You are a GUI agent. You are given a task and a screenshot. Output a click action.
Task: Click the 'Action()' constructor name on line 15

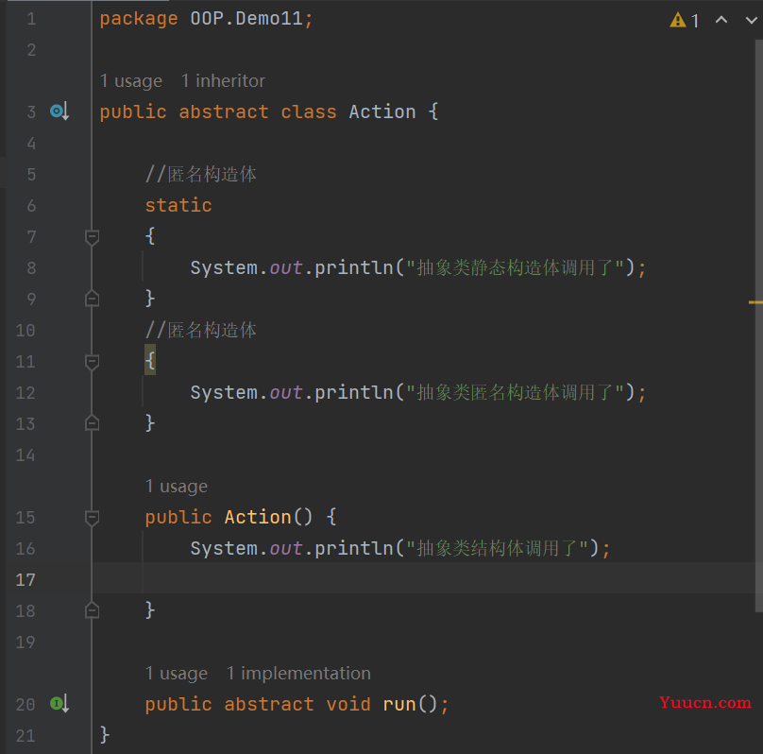(x=268, y=517)
